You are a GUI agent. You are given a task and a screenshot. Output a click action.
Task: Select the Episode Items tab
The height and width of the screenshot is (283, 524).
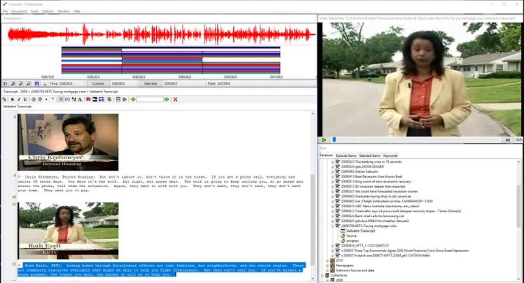pyautogui.click(x=346, y=155)
